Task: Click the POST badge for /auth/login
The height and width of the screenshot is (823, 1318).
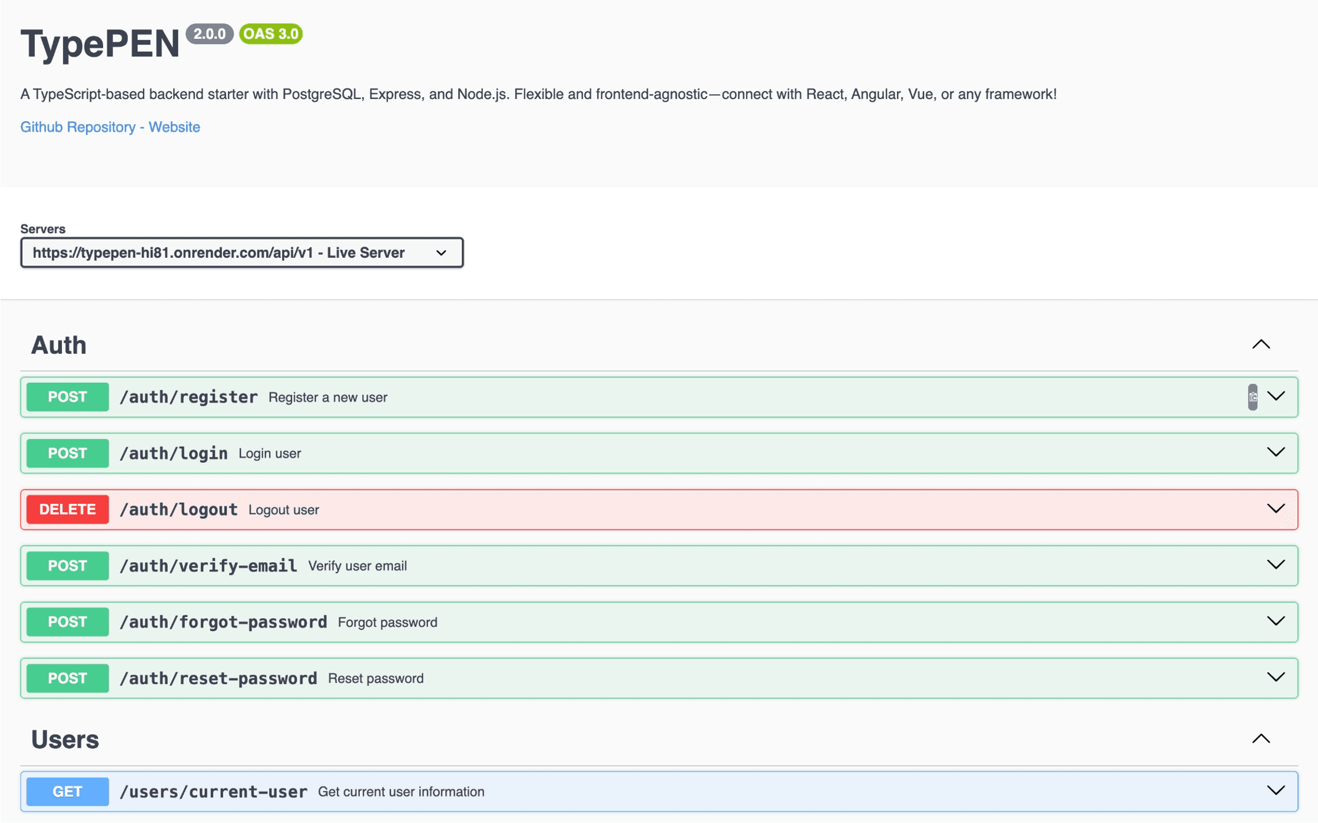Action: 67,453
